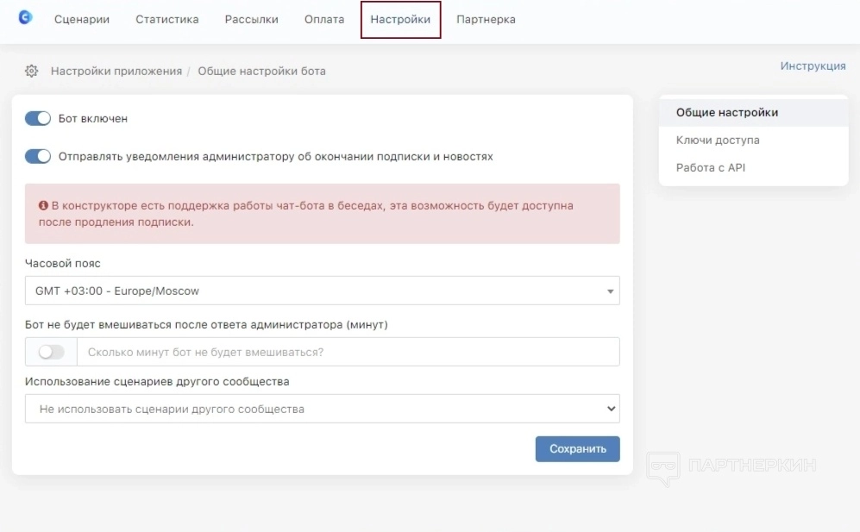Go to the Рассылки tab
Viewport: 860px width, 532px height.
click(251, 19)
